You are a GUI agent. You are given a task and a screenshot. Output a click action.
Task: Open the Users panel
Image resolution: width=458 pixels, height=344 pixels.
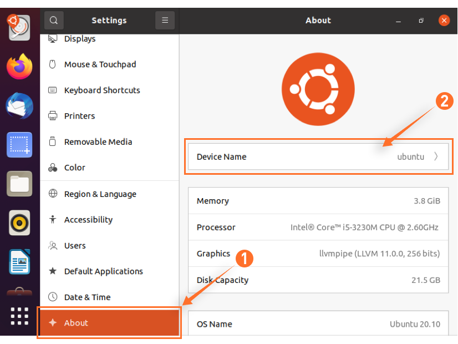tap(109, 245)
